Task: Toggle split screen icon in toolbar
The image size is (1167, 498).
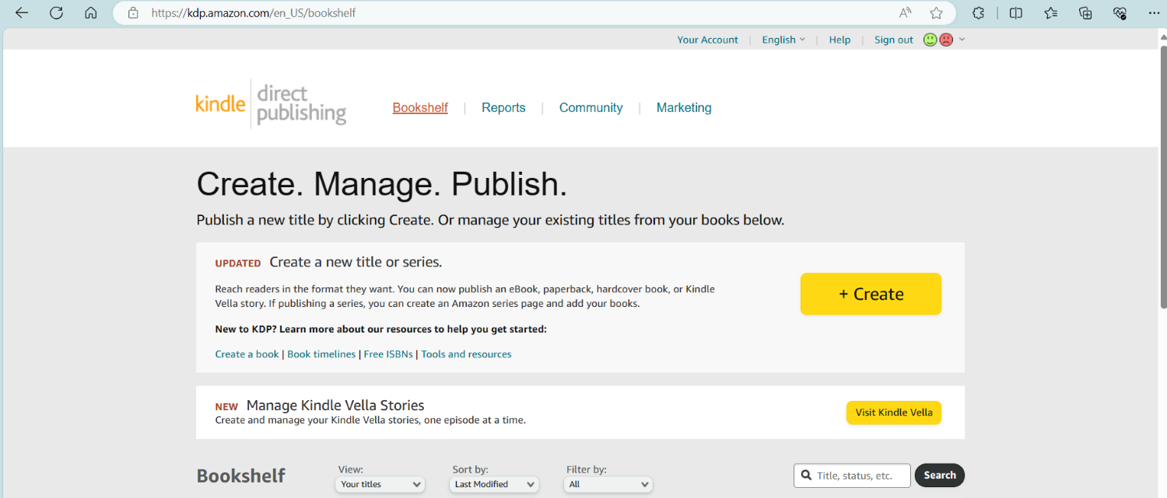Action: pos(1016,13)
